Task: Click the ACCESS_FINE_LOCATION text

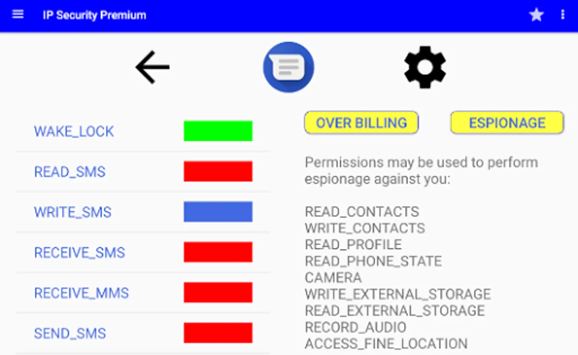Action: point(386,344)
